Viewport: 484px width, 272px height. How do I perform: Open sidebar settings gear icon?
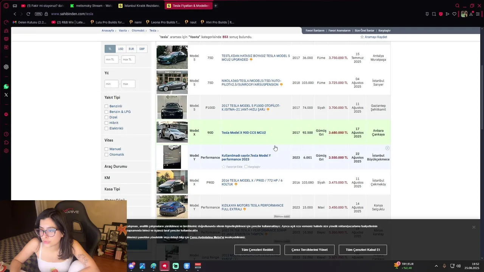click(x=6, y=151)
